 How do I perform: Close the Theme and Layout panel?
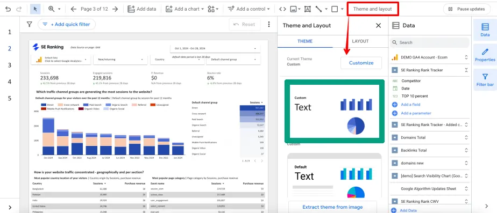pyautogui.click(x=379, y=26)
